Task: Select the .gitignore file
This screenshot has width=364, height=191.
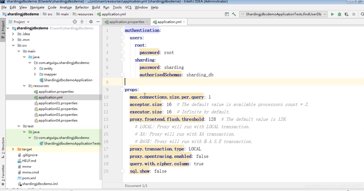Action: pyautogui.click(x=30, y=155)
